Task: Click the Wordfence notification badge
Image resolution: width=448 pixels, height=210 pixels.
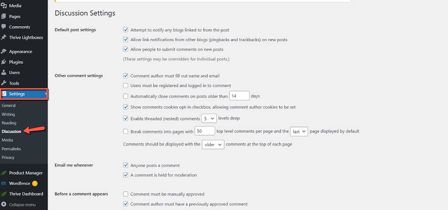Action: [35, 183]
